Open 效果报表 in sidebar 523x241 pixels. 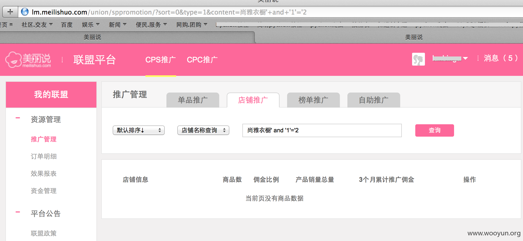pyautogui.click(x=44, y=174)
